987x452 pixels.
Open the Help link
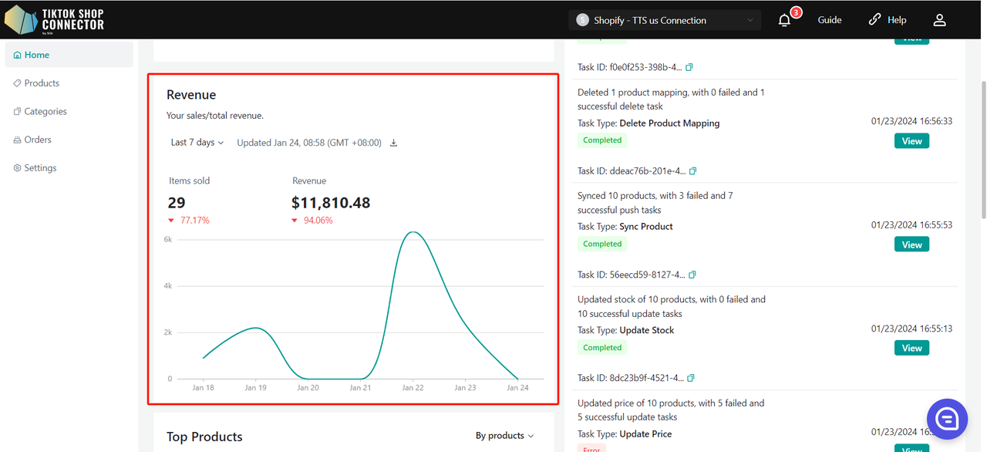pos(888,20)
